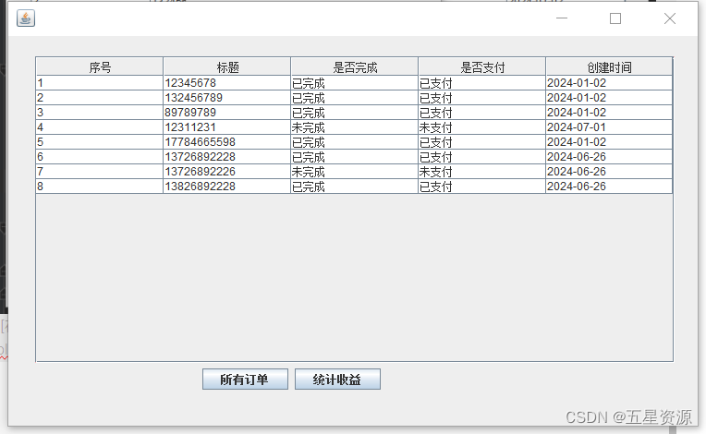Select 已支付 cell in row 1
706x434 pixels.
coord(481,83)
